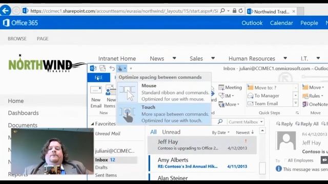The width and height of the screenshot is (328, 184).
Task: Click the Office 365 logo
Action: tap(20, 22)
